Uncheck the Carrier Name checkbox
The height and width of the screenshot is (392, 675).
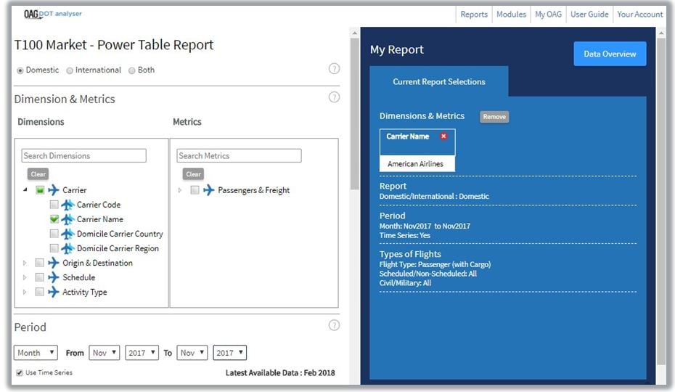pyautogui.click(x=54, y=219)
